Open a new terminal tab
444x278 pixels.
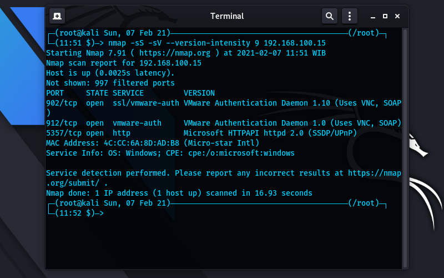coord(57,16)
